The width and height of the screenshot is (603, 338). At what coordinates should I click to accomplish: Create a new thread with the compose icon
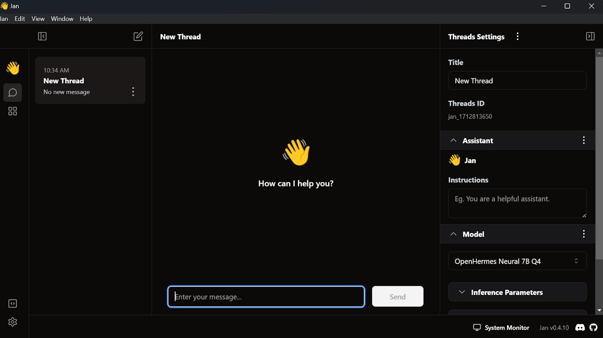(x=138, y=36)
